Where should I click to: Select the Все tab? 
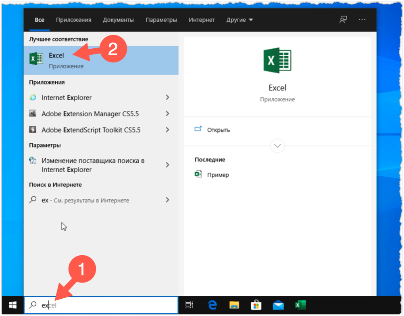click(x=40, y=20)
